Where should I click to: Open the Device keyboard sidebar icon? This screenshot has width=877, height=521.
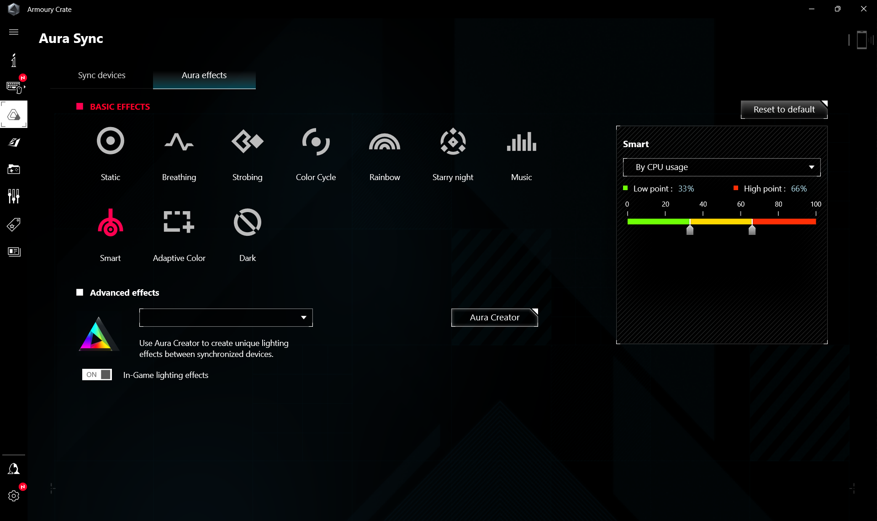(15, 86)
